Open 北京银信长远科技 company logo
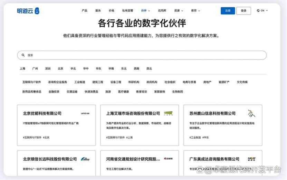This screenshot has height=180, width=287. (x=85, y=159)
